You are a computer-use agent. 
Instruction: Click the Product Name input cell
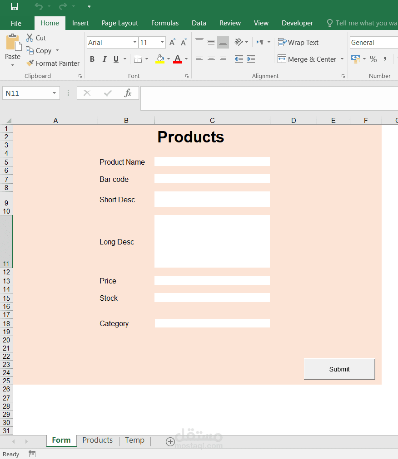tap(212, 161)
